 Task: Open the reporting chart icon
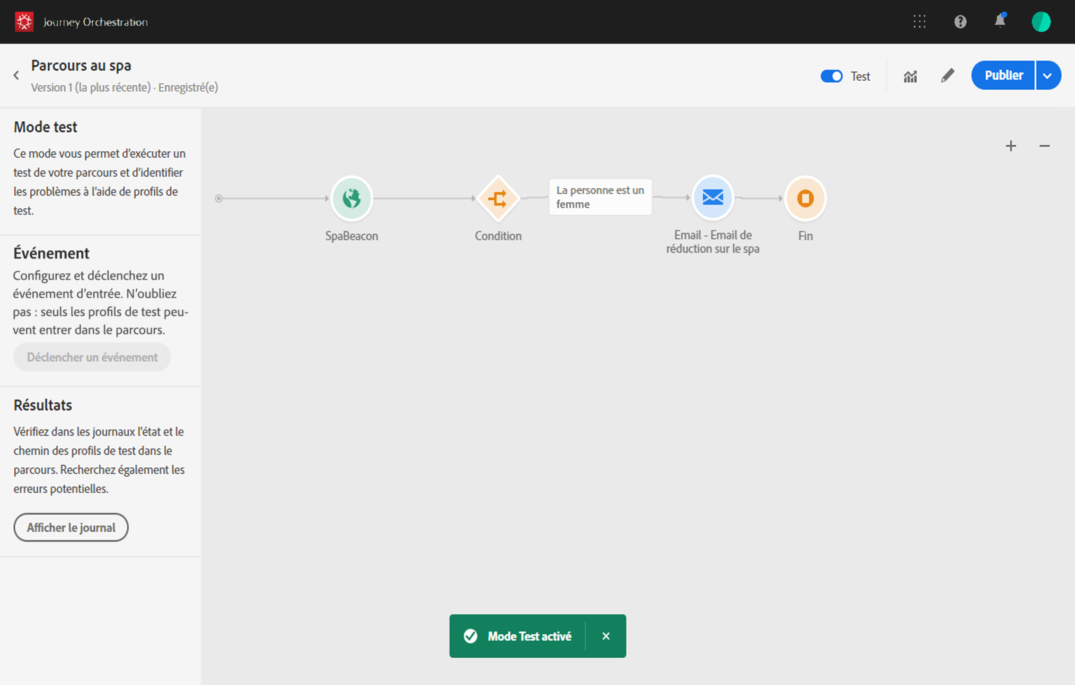pos(910,76)
